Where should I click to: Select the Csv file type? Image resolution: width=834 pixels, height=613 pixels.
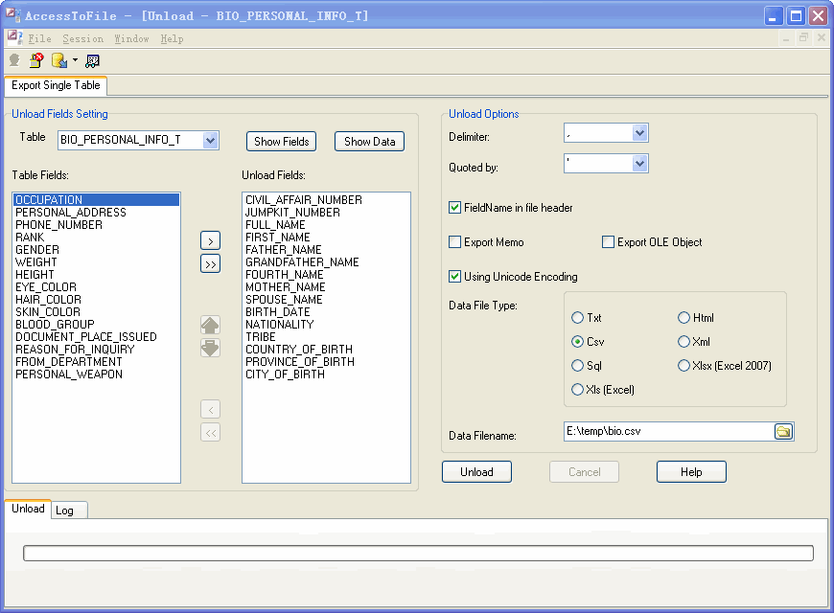577,342
